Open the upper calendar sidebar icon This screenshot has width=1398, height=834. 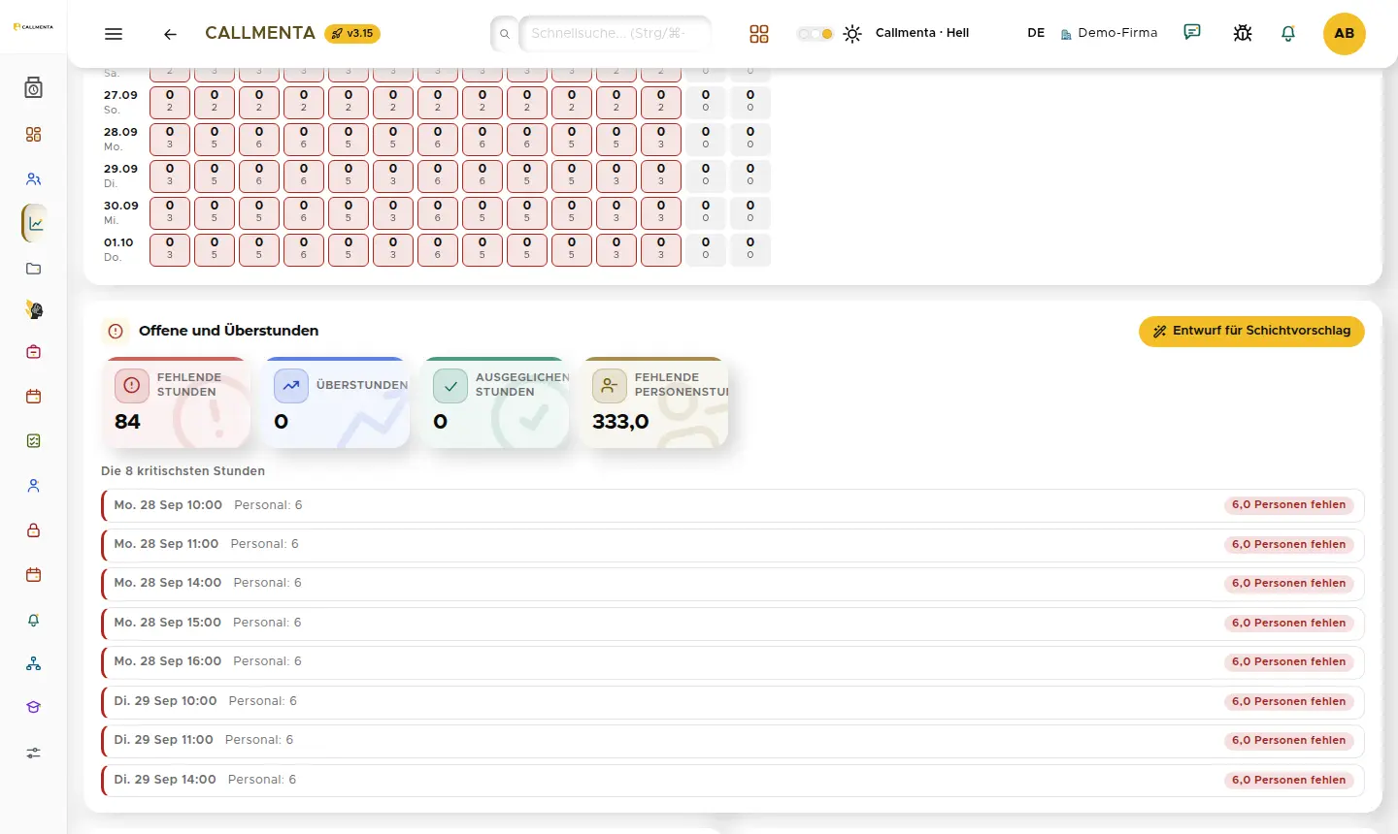point(34,397)
